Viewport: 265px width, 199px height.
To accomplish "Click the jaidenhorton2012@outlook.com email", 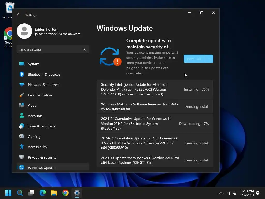I will pos(57,34).
